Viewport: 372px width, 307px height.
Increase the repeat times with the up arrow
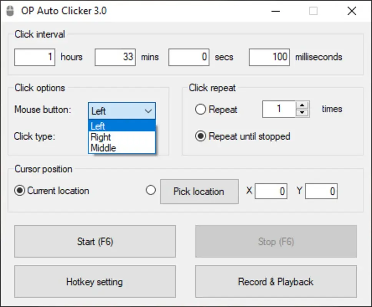[x=303, y=105]
